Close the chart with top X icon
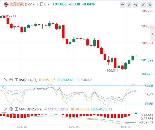The height and width of the screenshot is (130, 155). [x=150, y=5]
